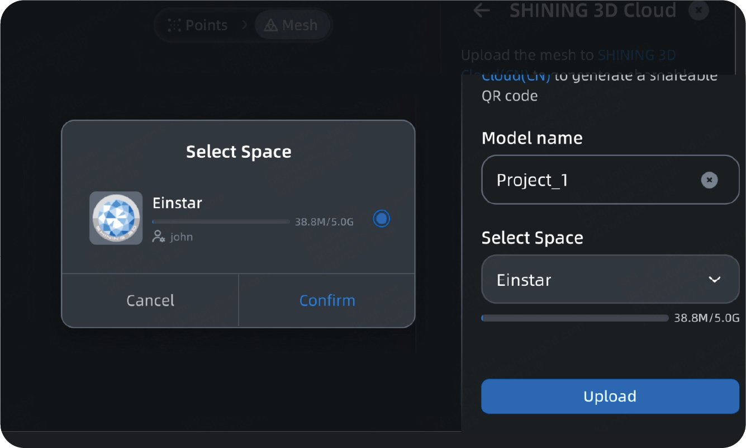Click the breadcrumb arrow between Points and Mesh
The image size is (746, 448).
coord(244,25)
